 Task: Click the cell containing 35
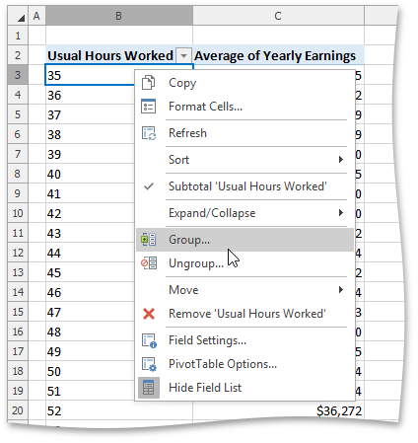(90, 75)
